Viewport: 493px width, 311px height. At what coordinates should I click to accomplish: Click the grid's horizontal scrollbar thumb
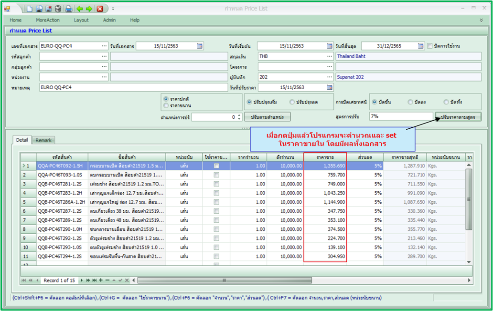[225, 280]
